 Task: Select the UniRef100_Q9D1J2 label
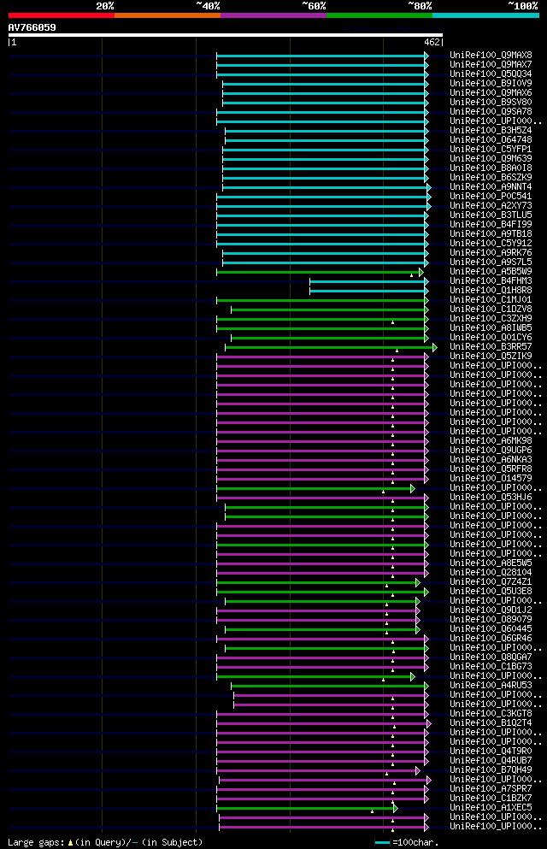491,610
